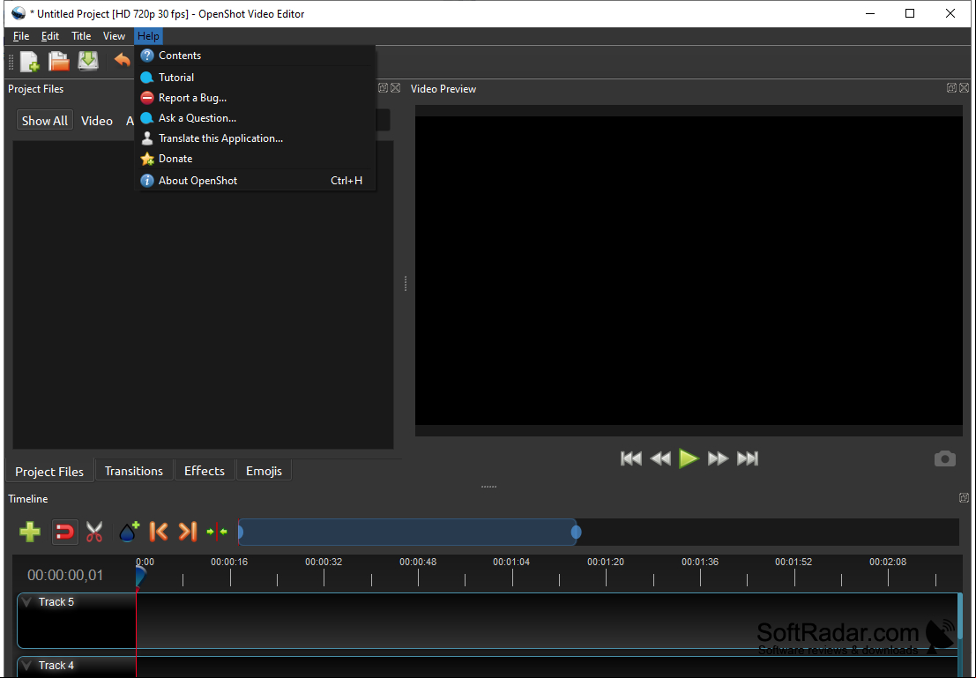Choose Report a Bug menu entry

(x=255, y=98)
